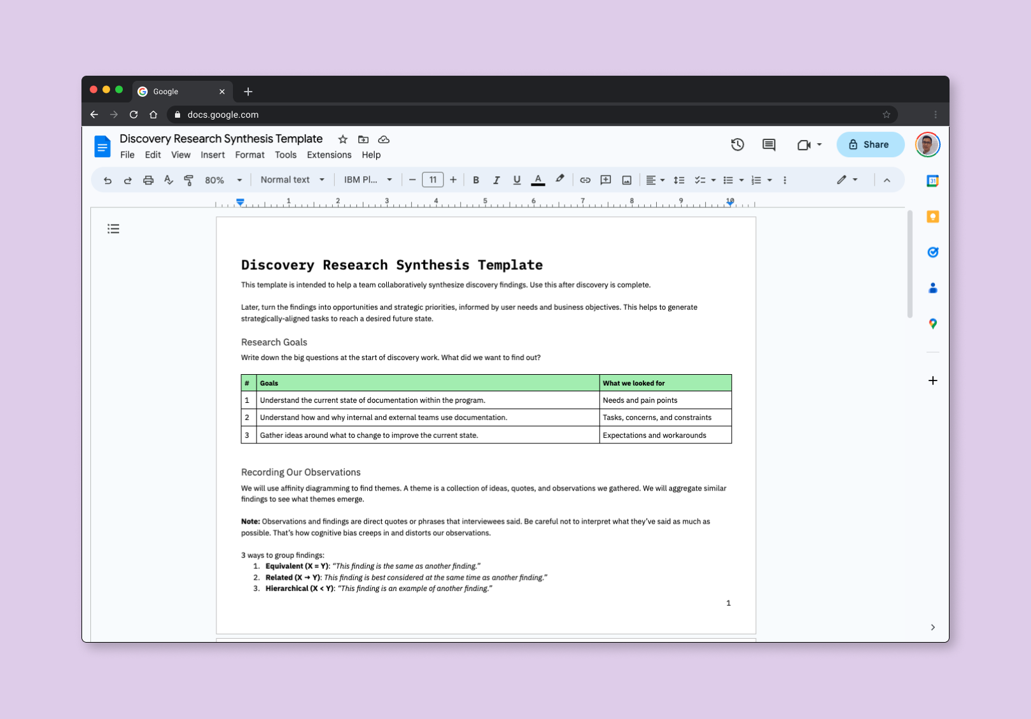
Task: Open the Extensions menu
Action: tap(328, 155)
